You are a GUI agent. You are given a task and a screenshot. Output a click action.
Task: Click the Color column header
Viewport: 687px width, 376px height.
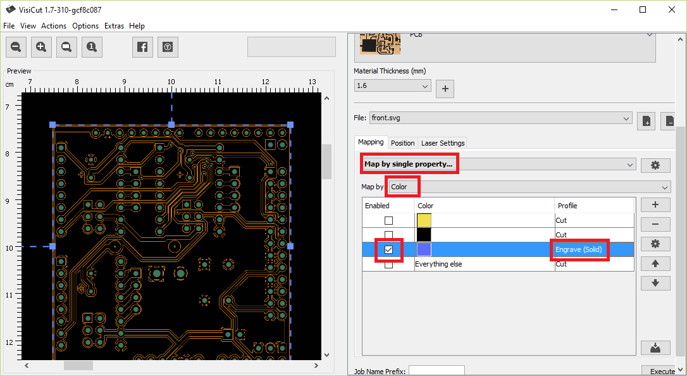[x=484, y=206]
